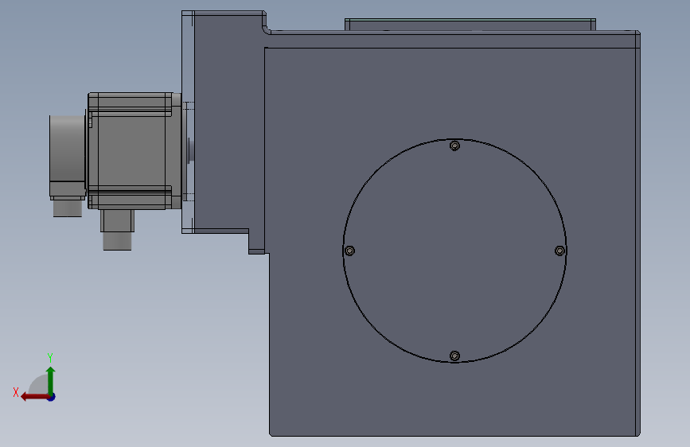Select the small connector under the encoder cap
The width and height of the screenshot is (690, 447).
[68, 207]
